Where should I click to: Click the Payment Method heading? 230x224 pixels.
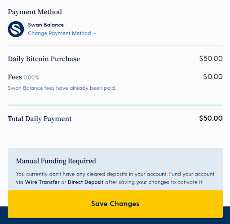35,12
